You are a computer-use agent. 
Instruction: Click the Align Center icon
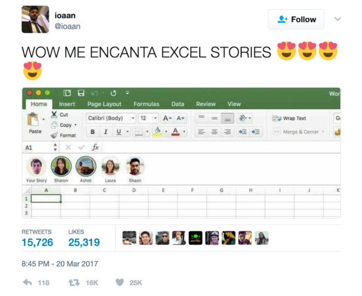click(x=214, y=132)
